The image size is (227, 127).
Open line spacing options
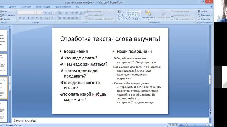[x=81, y=13]
